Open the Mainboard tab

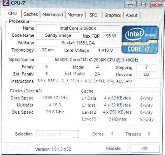(52, 15)
